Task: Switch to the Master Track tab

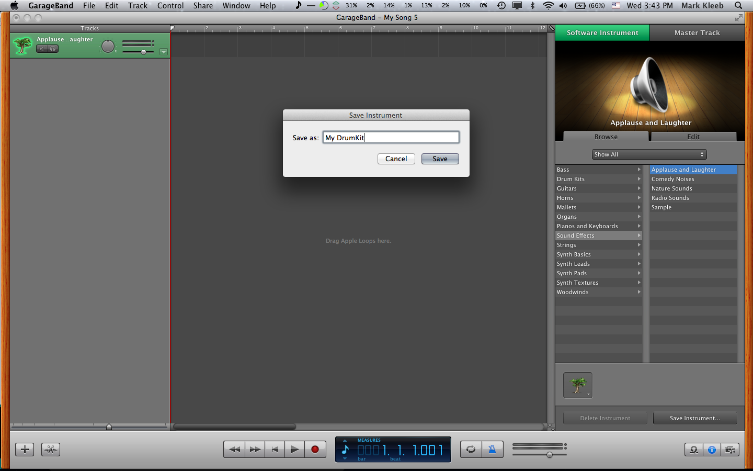Action: pos(697,32)
